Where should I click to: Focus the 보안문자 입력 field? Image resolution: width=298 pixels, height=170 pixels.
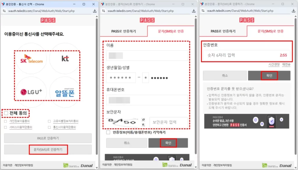[169, 122]
